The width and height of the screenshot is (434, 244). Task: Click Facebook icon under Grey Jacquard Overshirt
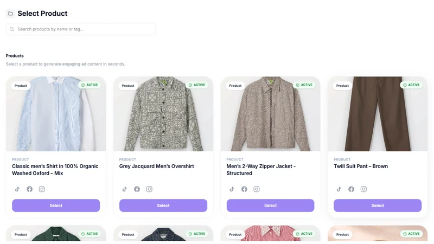pos(137,189)
